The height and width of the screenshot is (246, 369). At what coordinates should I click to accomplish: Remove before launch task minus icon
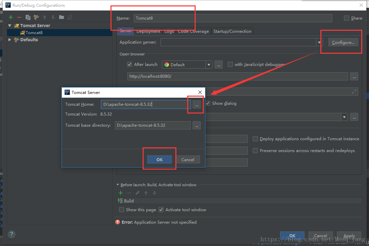coord(129,193)
